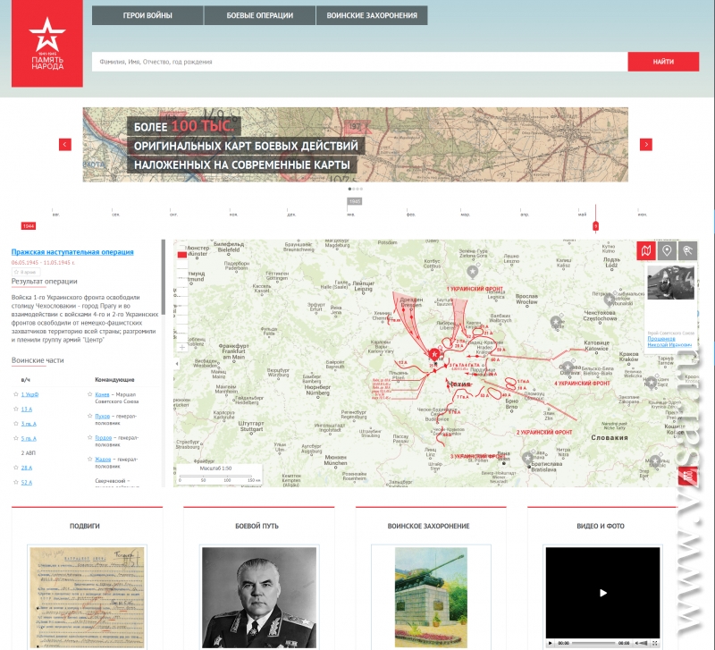Open the Воинские захоронения tab
Image resolution: width=715 pixels, height=650 pixels.
371,15
